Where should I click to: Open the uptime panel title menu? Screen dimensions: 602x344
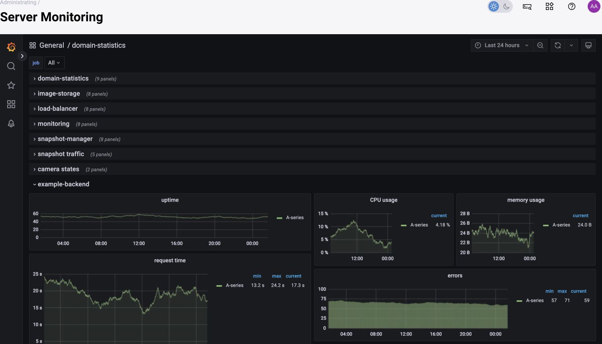coord(170,200)
